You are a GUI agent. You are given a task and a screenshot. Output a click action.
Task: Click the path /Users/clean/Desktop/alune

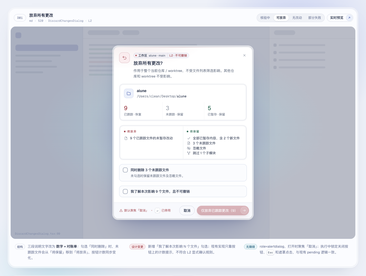(x=162, y=96)
